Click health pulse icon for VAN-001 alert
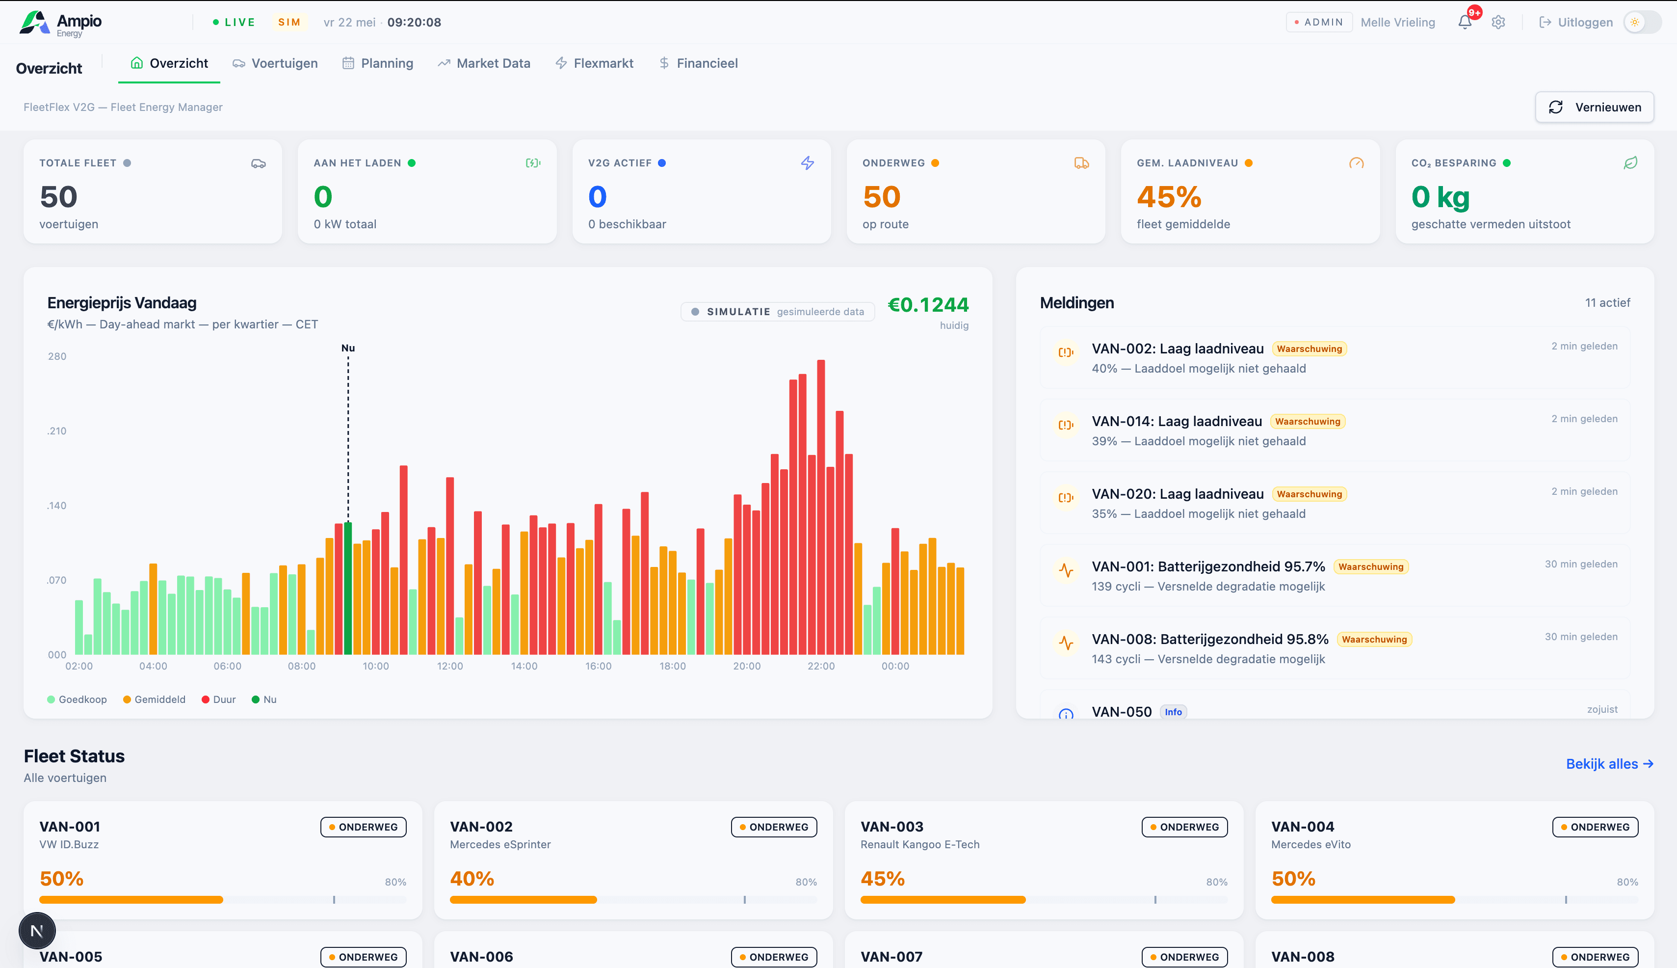 click(1066, 570)
